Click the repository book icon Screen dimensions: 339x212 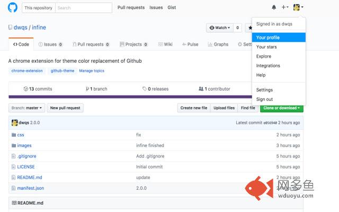click(10, 28)
